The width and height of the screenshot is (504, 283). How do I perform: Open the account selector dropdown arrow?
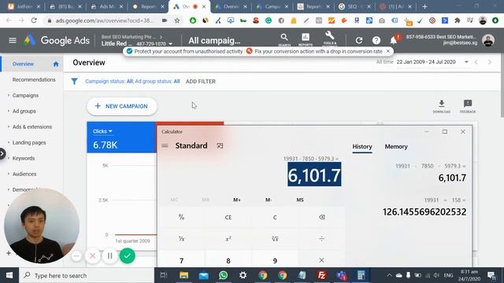(x=171, y=44)
